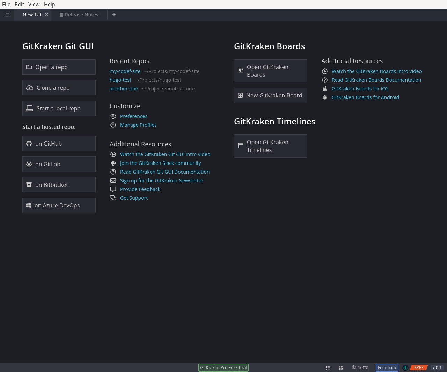Image resolution: width=447 pixels, height=372 pixels.
Task: Click the Clone a repo button
Action: (59, 88)
